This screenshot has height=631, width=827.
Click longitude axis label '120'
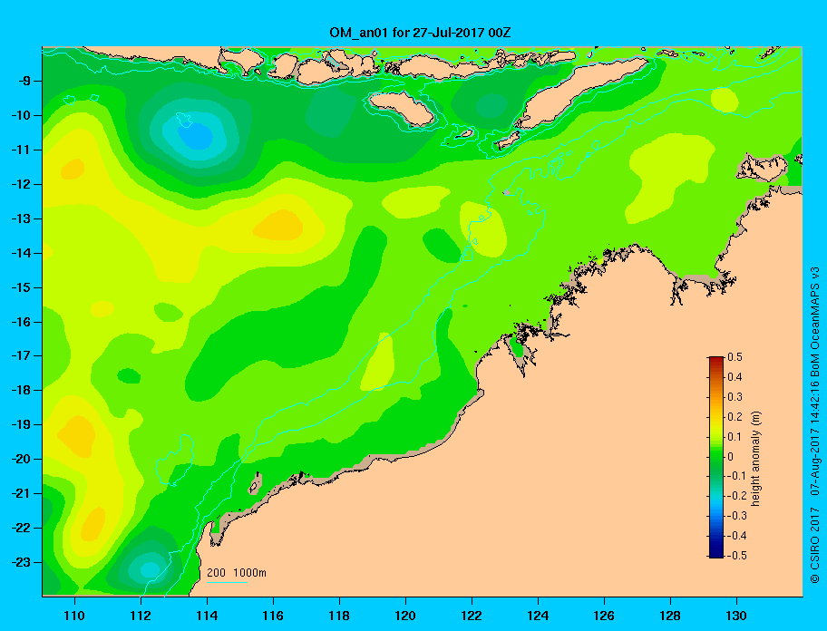[405, 616]
